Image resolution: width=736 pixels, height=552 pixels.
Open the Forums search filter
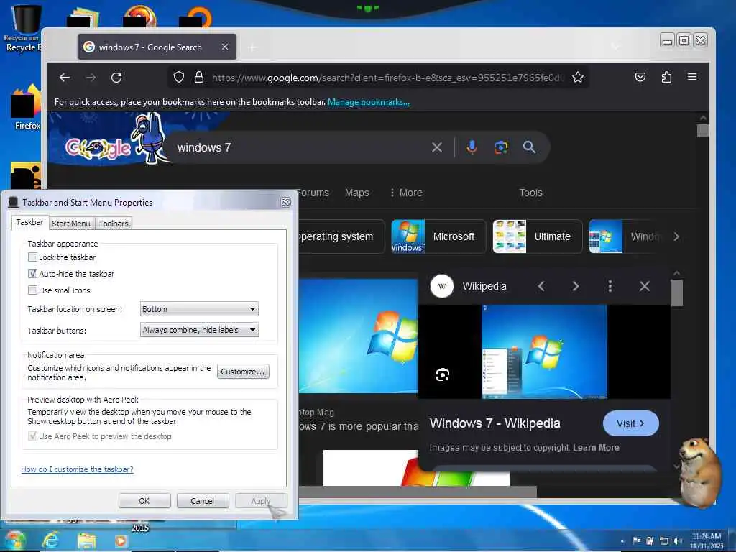point(313,193)
